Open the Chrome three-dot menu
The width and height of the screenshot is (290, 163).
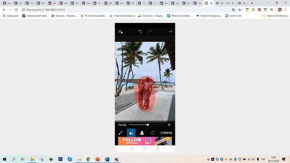[x=286, y=10]
